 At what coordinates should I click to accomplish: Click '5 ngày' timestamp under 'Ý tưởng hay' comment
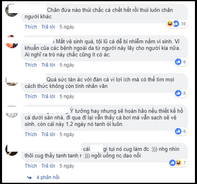[67, 135]
